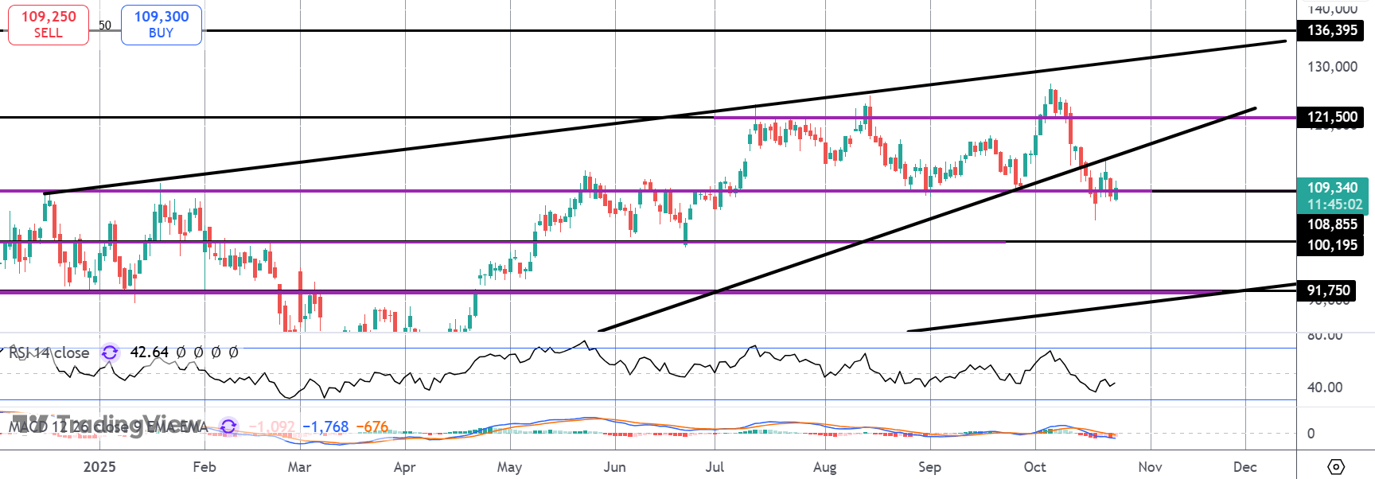Click the red 109,250 SELL button
This screenshot has width=1375, height=479.
coord(49,25)
